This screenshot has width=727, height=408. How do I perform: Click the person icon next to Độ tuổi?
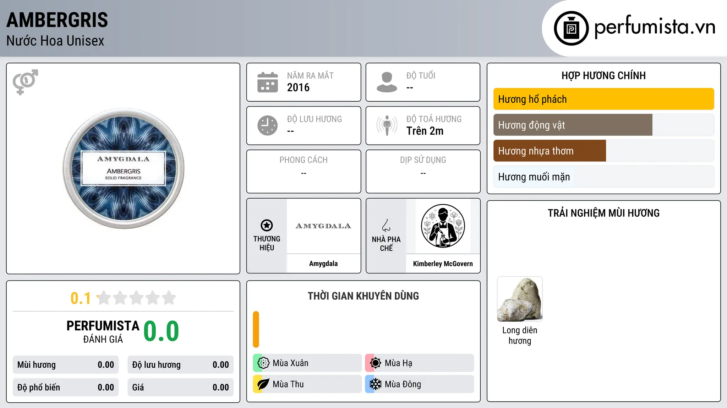[x=387, y=82]
